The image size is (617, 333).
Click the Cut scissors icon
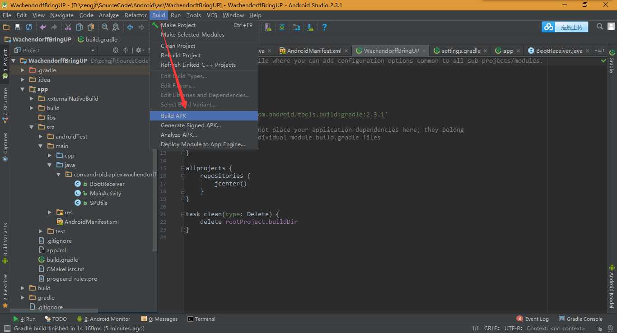click(x=68, y=27)
